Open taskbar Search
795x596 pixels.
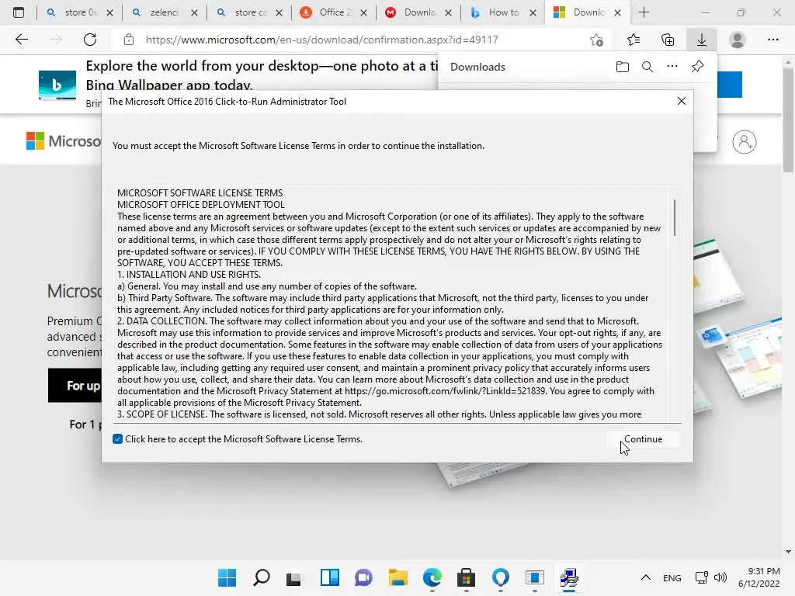tap(262, 577)
